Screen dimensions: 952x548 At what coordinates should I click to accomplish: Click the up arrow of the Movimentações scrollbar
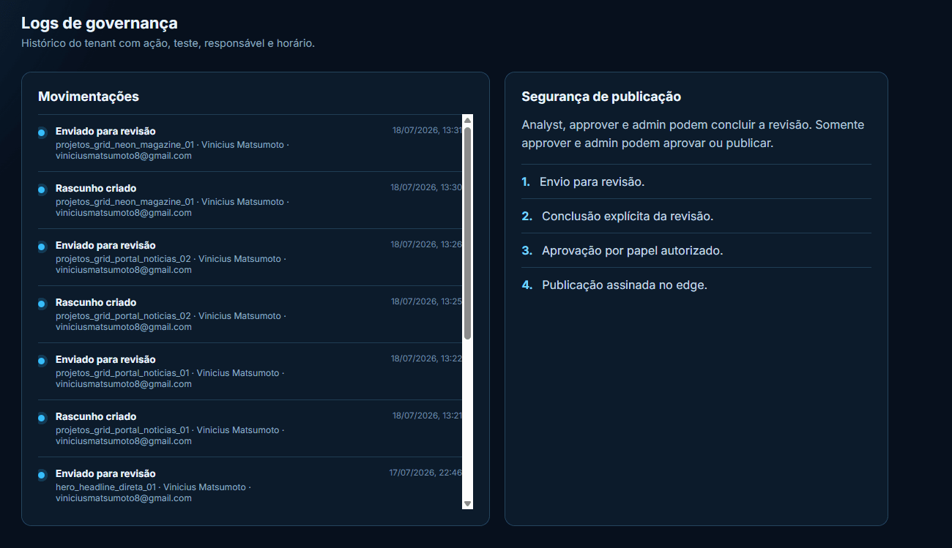467,120
